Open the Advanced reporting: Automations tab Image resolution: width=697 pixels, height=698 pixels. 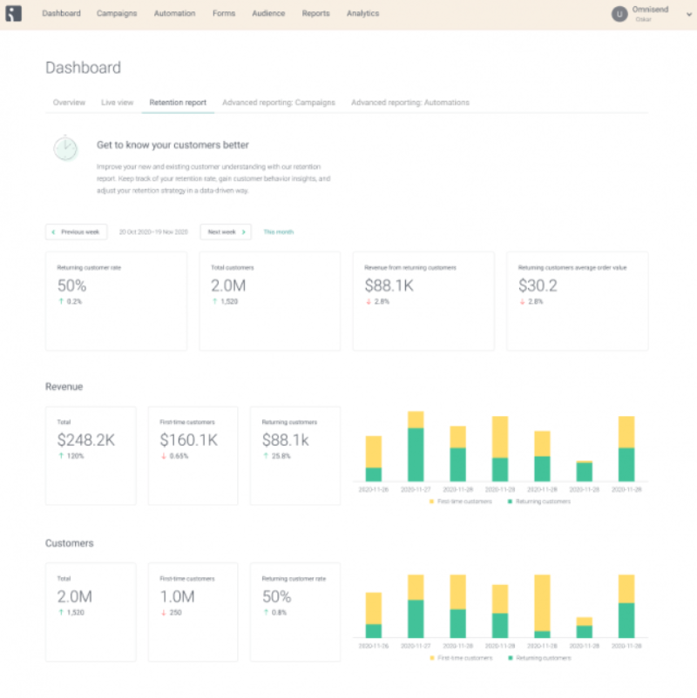point(410,103)
